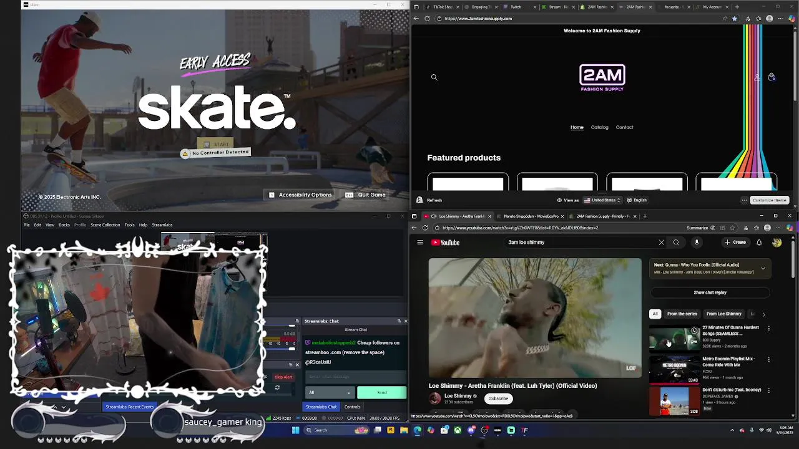Open YouTube notifications bell
This screenshot has width=799, height=449.
(x=759, y=243)
